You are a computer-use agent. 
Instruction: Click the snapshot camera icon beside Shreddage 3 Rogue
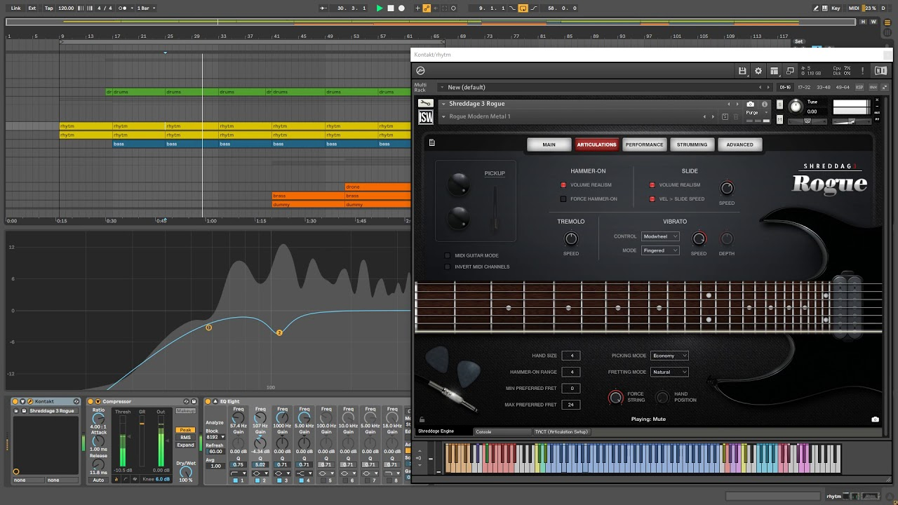751,105
